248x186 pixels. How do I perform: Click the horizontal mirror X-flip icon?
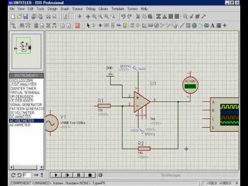pyautogui.click(x=36, y=175)
